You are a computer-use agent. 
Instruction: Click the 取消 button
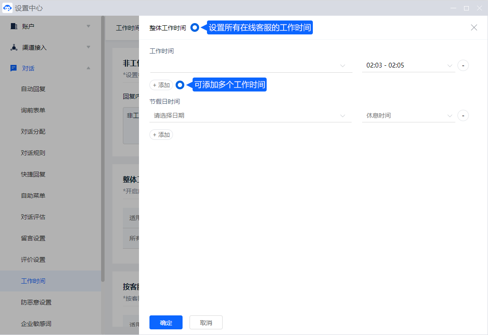206,323
